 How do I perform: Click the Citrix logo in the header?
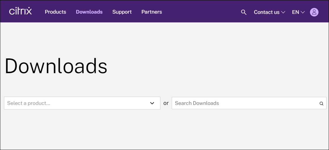coord(20,11)
